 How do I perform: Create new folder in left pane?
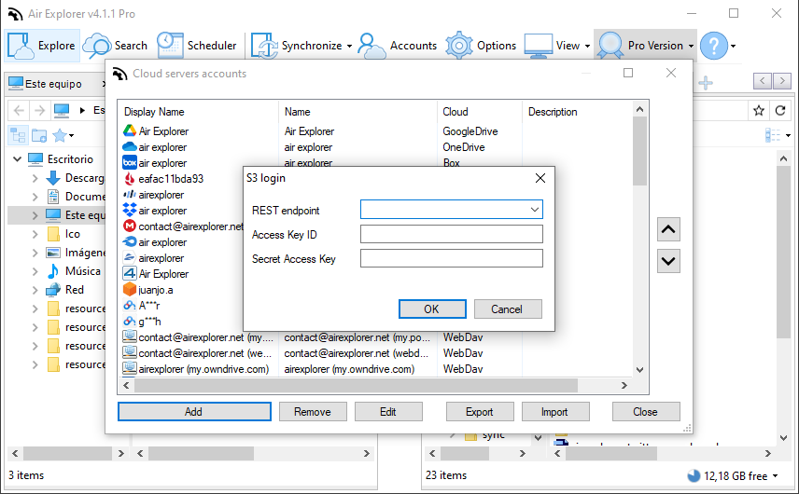[x=38, y=135]
